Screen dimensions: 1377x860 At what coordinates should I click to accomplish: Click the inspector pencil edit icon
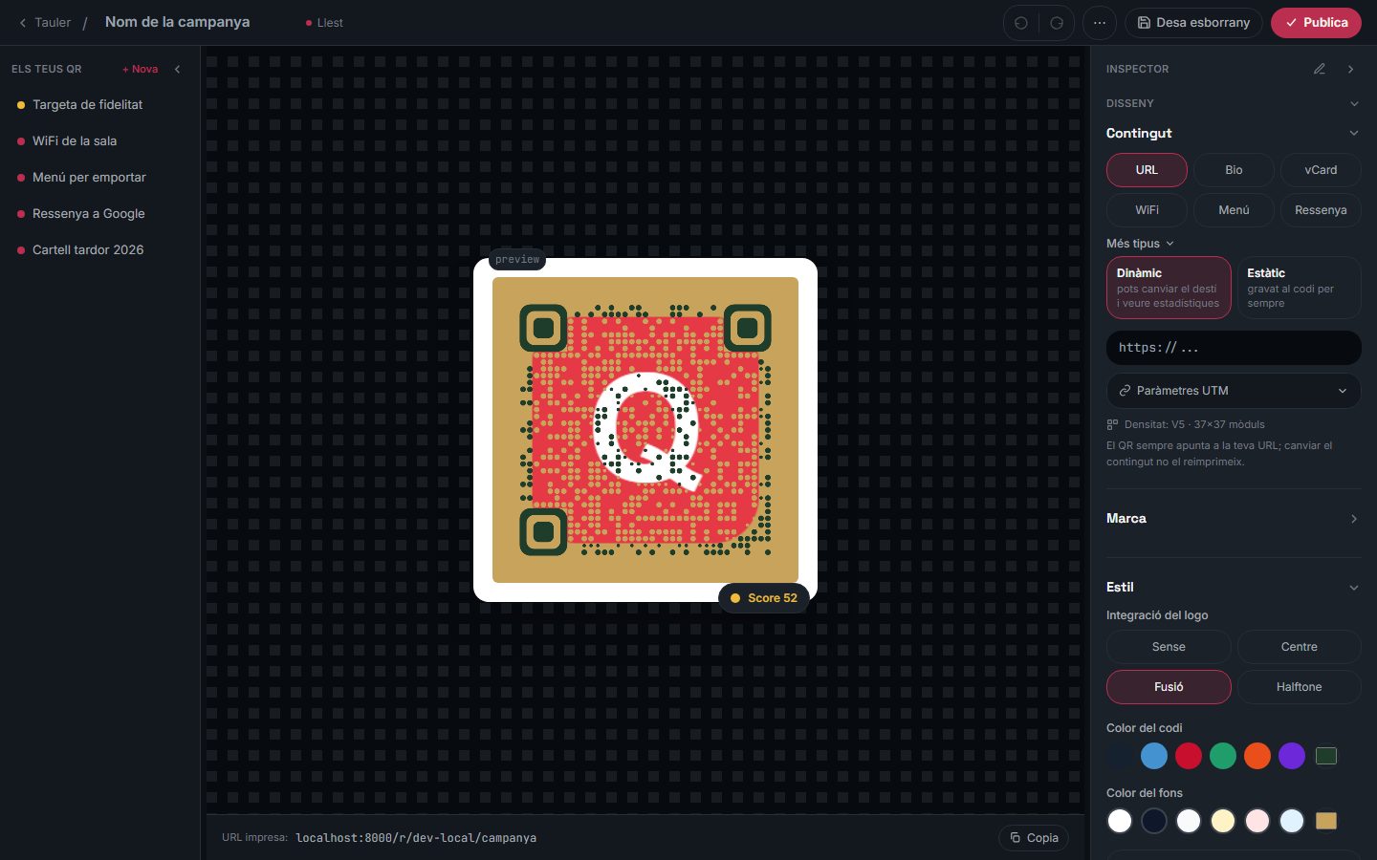1320,69
